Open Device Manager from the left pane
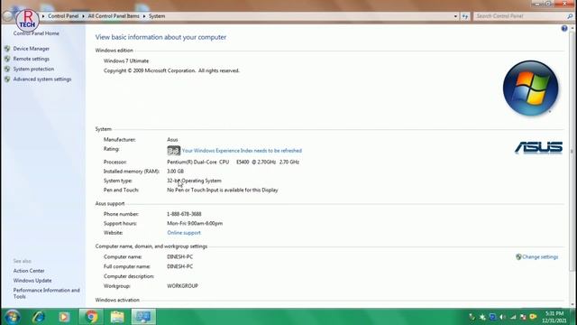 tap(32, 49)
